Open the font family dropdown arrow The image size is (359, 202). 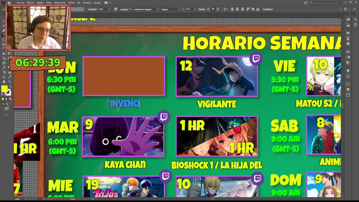click(x=157, y=9)
